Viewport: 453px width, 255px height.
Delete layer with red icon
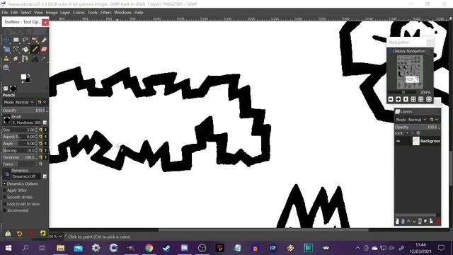point(437,221)
